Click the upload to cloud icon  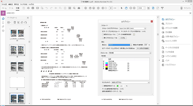coord(28,8)
